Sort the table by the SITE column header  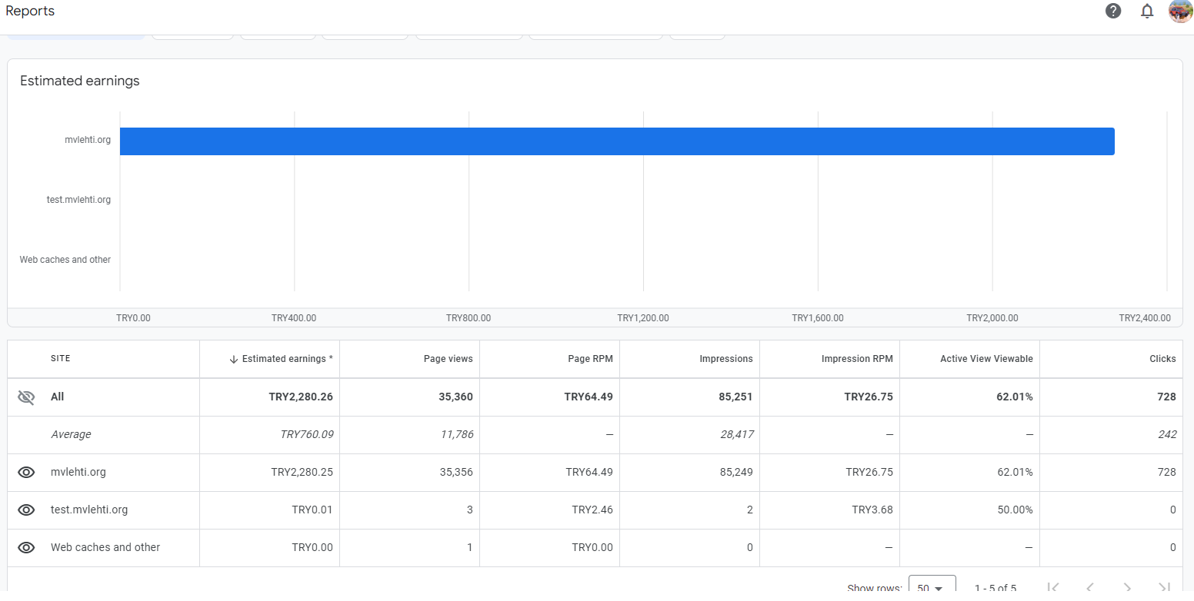(61, 359)
